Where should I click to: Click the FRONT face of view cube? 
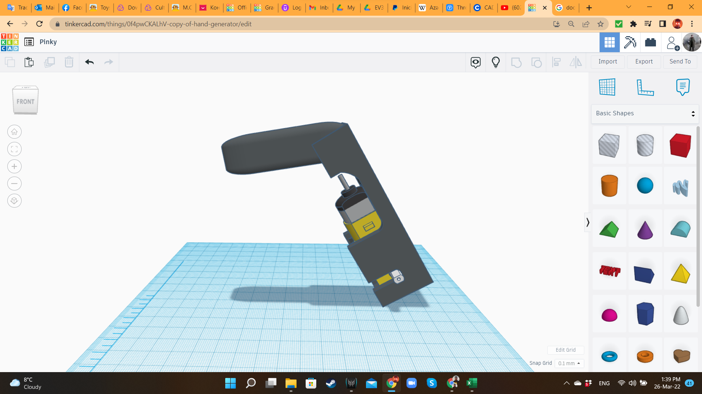25,102
